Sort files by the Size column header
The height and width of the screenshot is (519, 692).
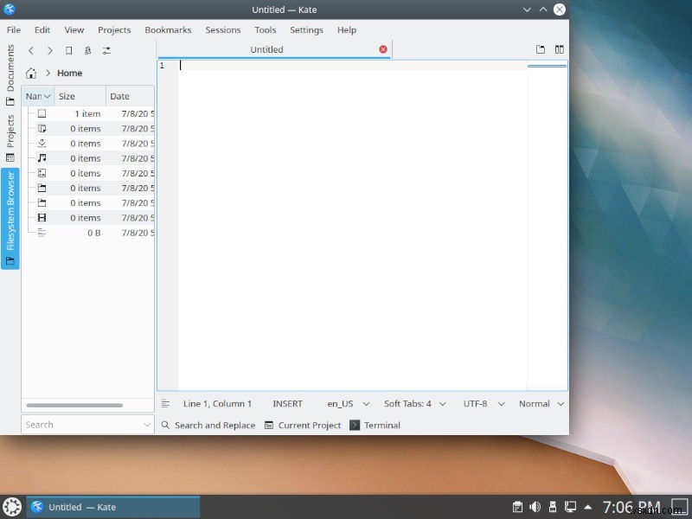[67, 96]
